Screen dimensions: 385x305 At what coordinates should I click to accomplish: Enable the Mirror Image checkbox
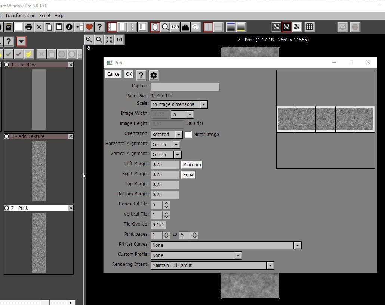click(188, 135)
